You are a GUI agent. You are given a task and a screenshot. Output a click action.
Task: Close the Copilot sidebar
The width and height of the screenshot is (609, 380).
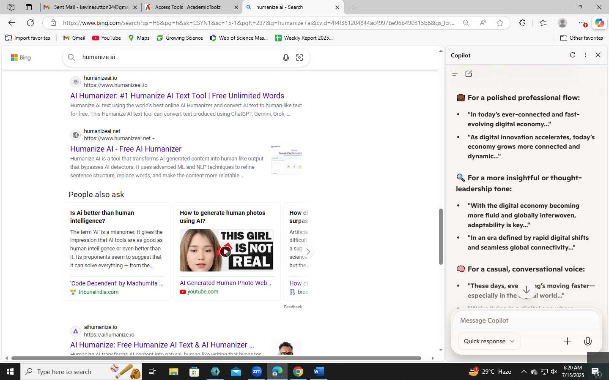598,55
